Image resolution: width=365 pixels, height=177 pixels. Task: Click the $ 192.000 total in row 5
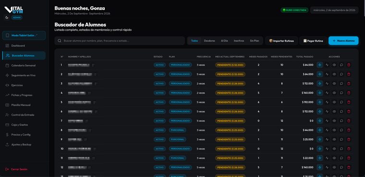(307, 102)
